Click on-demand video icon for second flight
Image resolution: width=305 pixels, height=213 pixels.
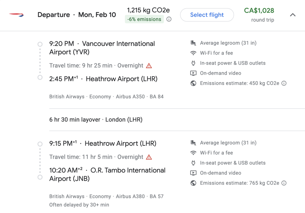tap(193, 173)
